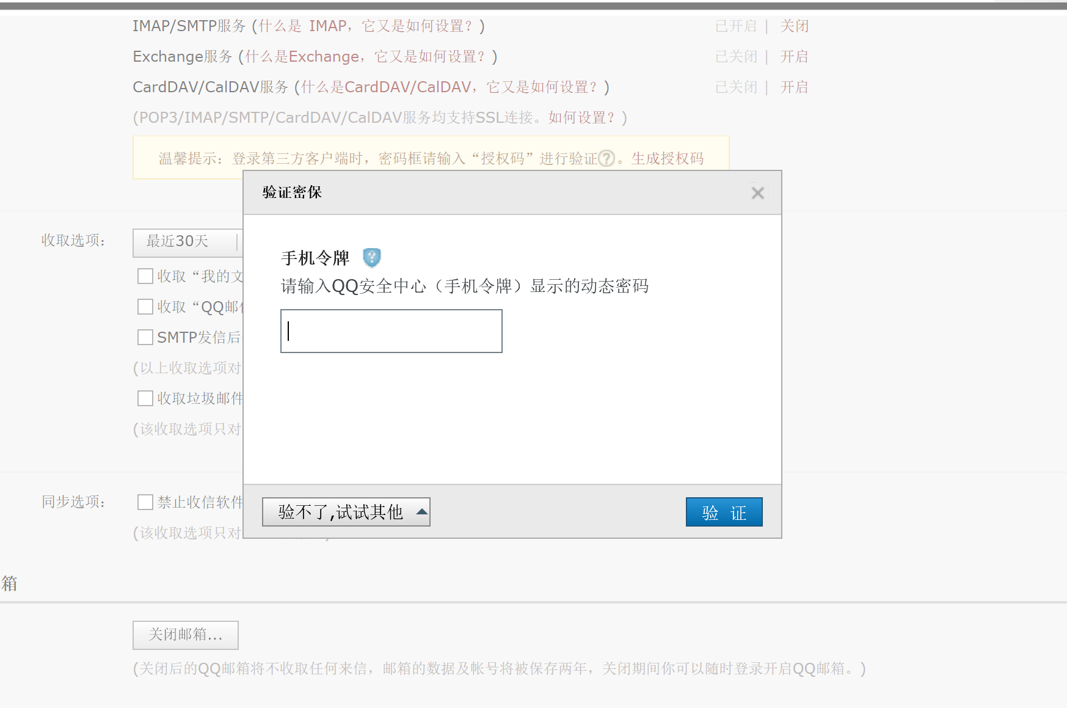Click 已关闭 status for CardDAV/CalDAV service
The height and width of the screenshot is (708, 1067).
(x=736, y=87)
